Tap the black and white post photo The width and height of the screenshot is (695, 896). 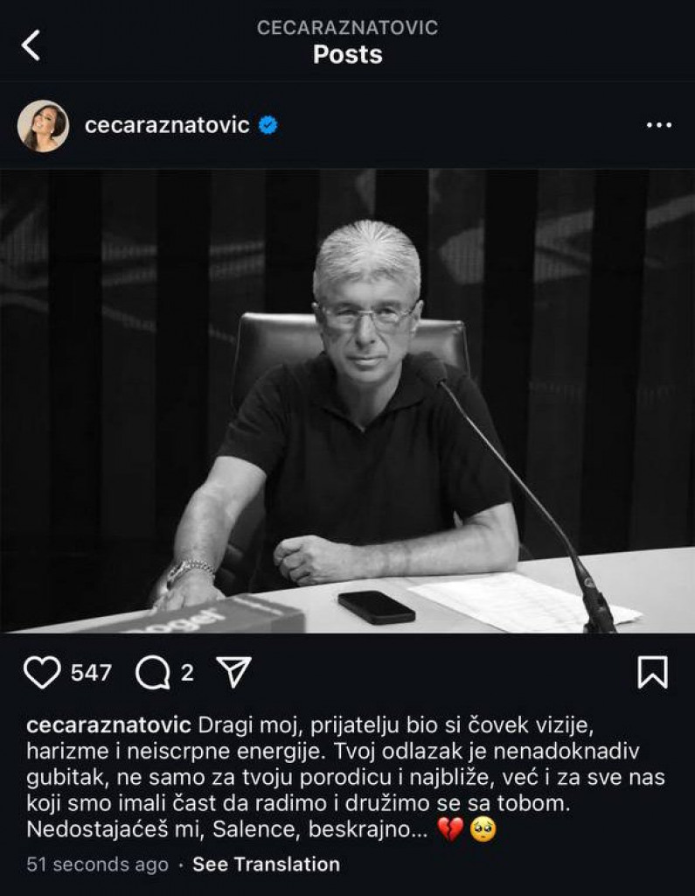click(347, 401)
